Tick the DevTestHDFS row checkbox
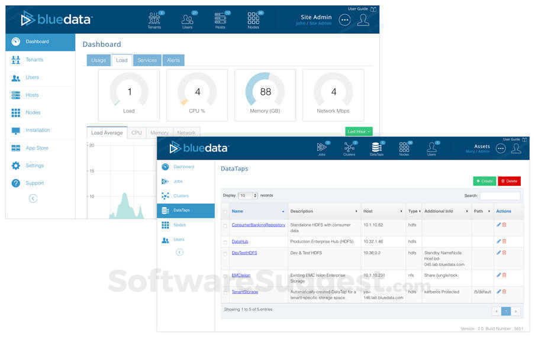 tap(225, 253)
